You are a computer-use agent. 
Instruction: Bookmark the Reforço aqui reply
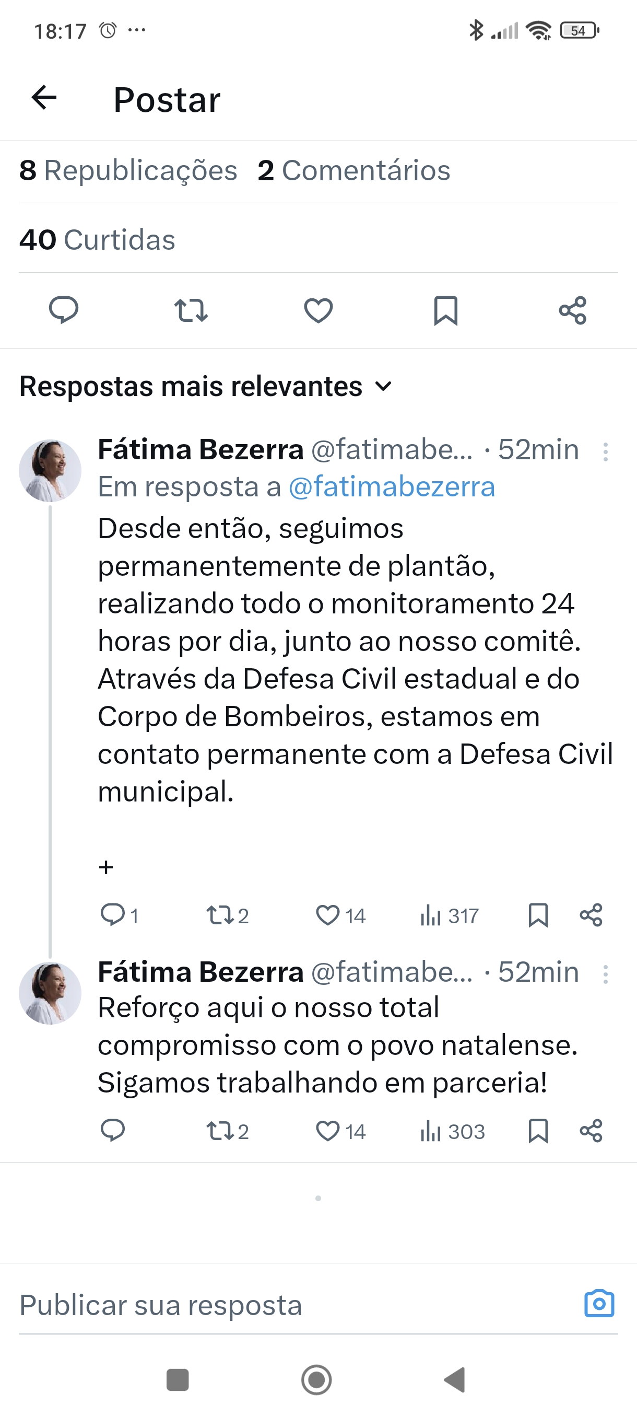[x=538, y=1131]
